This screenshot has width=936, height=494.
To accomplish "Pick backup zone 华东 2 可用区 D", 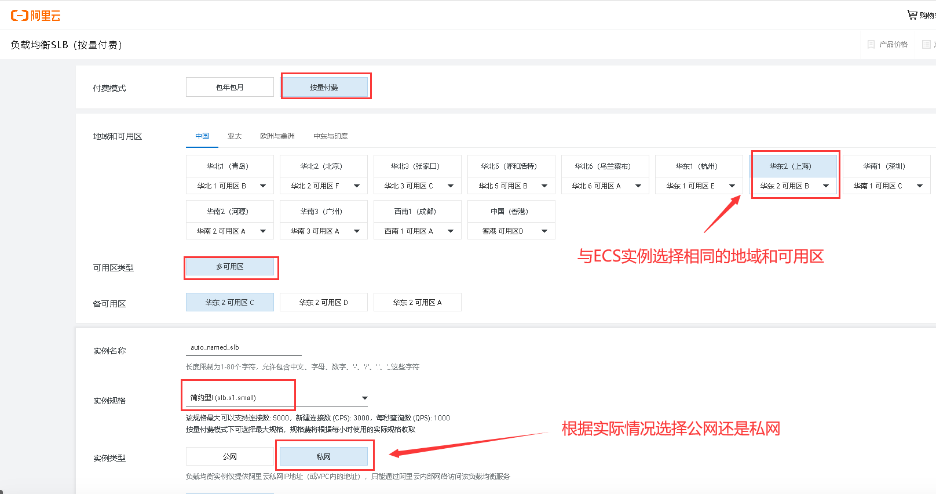I will click(324, 302).
